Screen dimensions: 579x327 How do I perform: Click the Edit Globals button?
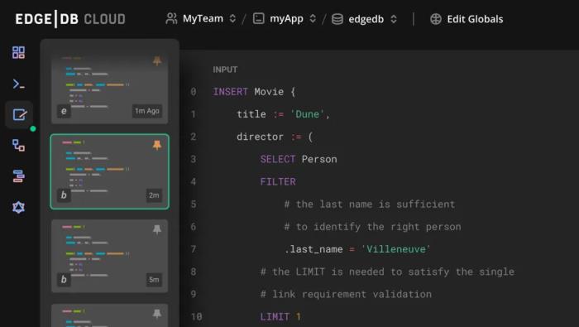[467, 19]
